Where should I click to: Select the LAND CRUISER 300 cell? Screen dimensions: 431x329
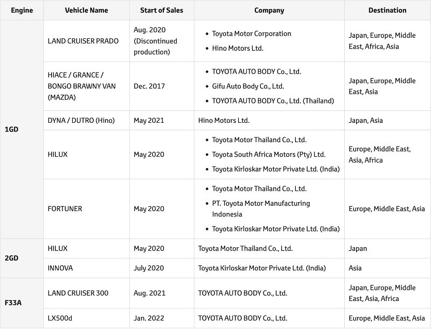78,293
